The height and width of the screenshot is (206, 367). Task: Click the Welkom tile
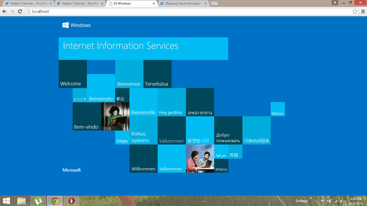[x=278, y=109]
